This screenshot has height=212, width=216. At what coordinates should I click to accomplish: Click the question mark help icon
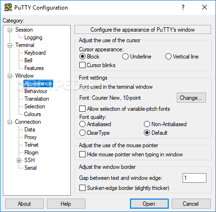(x=183, y=7)
